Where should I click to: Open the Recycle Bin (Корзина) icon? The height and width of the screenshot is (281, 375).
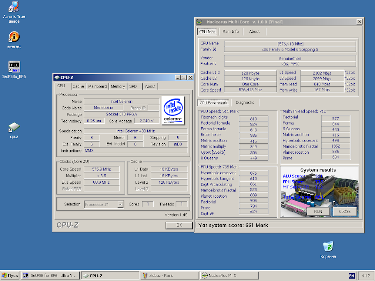pos(328,246)
